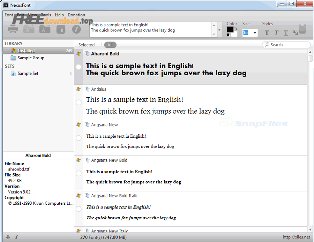The height and width of the screenshot is (242, 314).
Task: Open the Help menu
Action: pyautogui.click(x=59, y=15)
